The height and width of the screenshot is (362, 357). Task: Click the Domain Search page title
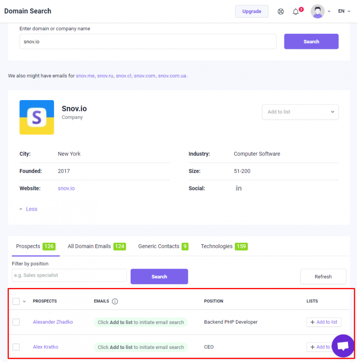click(28, 11)
